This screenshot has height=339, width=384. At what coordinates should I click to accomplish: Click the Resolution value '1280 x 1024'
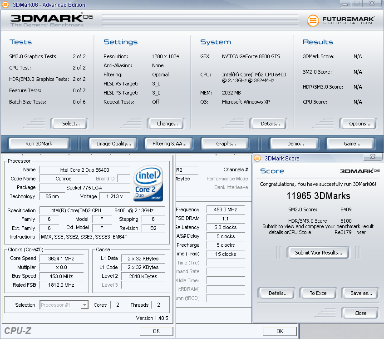165,56
